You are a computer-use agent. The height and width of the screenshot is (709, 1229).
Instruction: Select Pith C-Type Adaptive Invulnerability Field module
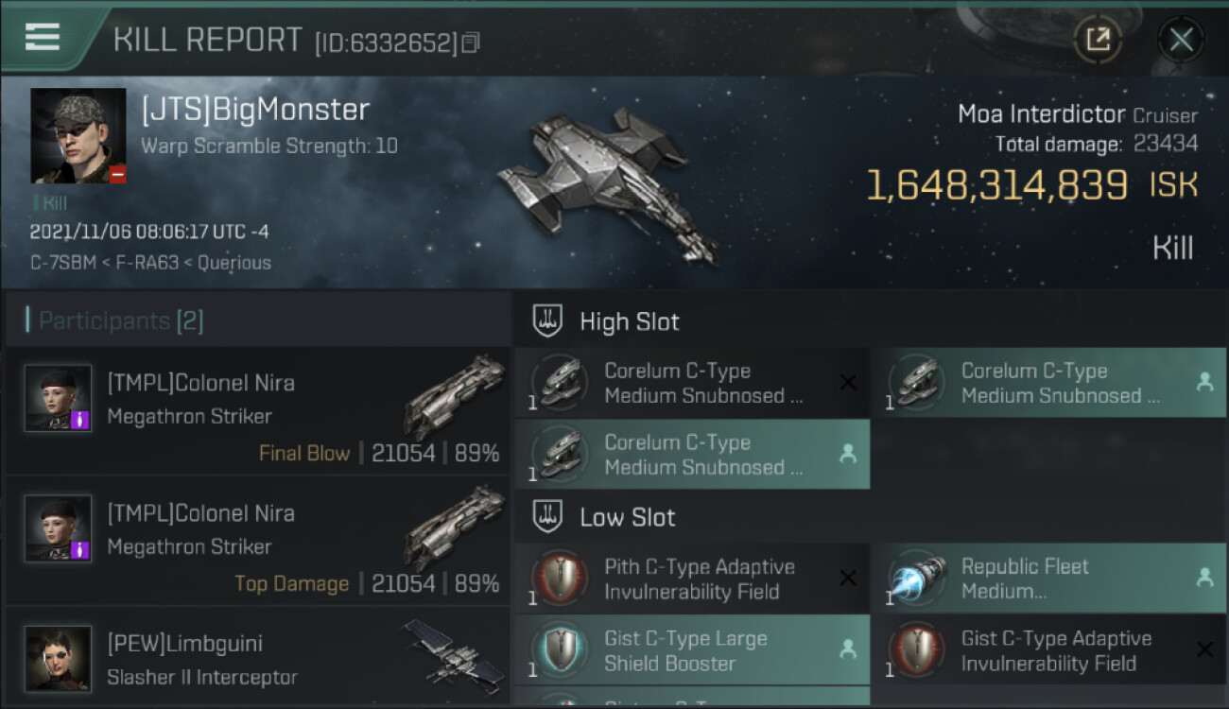tap(692, 579)
